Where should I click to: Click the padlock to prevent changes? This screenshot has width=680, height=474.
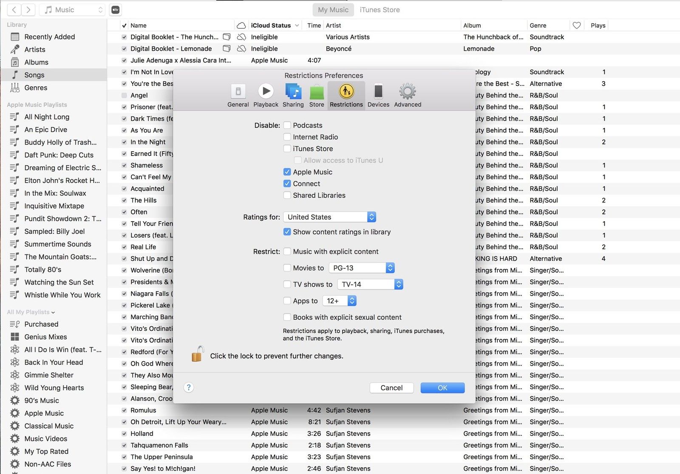(197, 354)
